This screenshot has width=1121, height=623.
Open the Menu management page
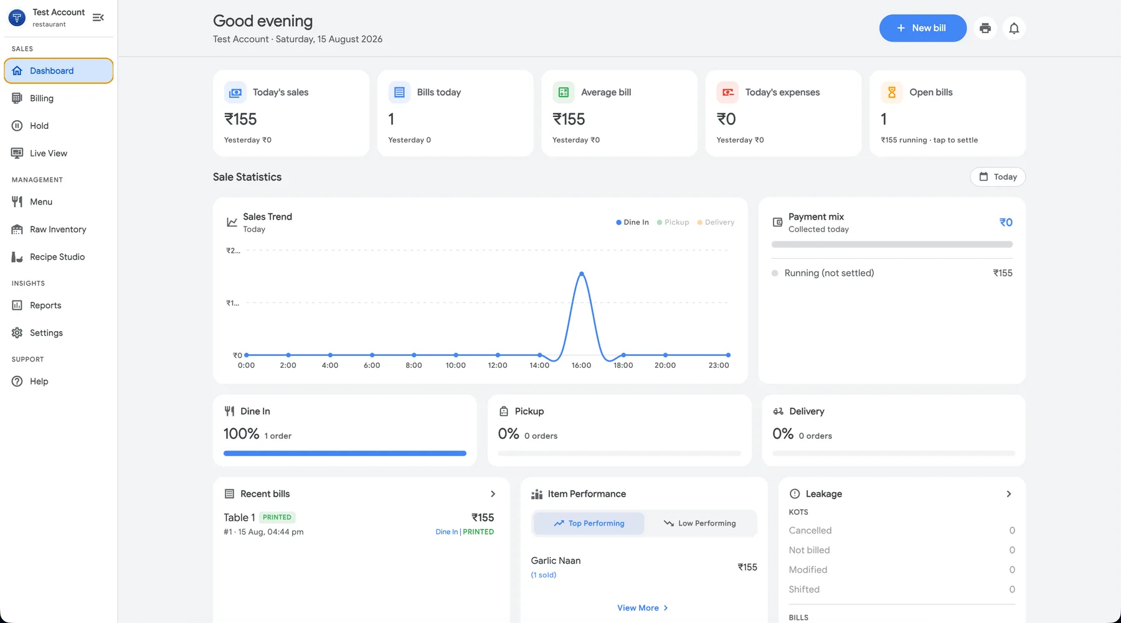59,202
